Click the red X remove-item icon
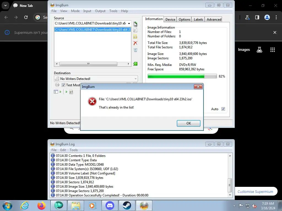282x211 pixels. 135,43
